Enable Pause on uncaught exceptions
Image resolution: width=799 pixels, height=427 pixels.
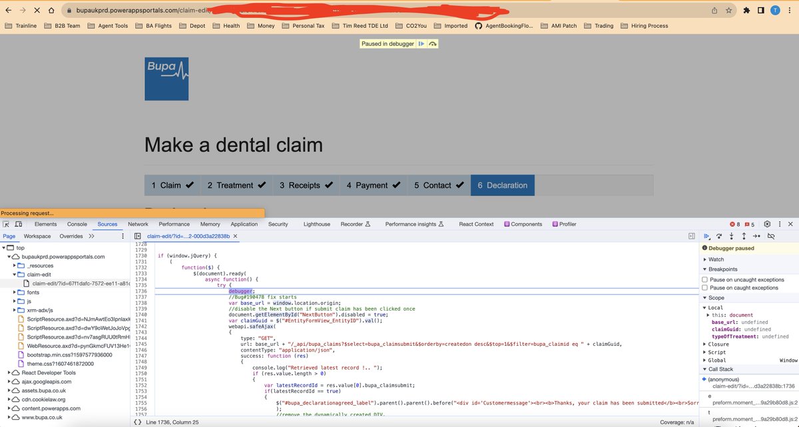coord(705,280)
